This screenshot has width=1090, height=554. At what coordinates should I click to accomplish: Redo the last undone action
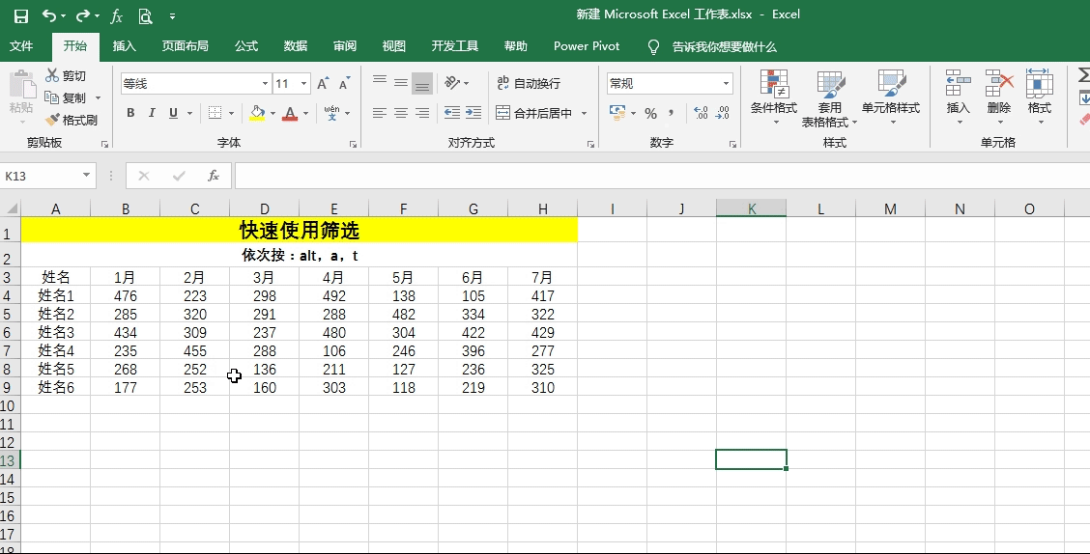click(83, 15)
